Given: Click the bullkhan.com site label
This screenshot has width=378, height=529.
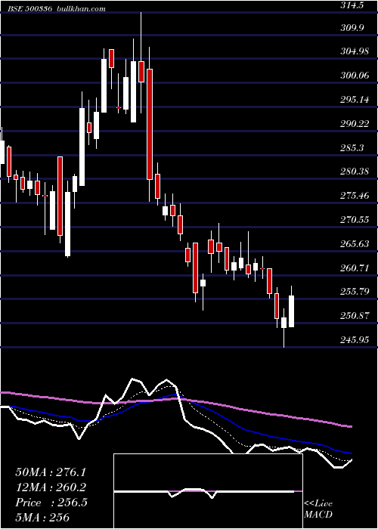Looking at the screenshot, I should coord(80,9).
